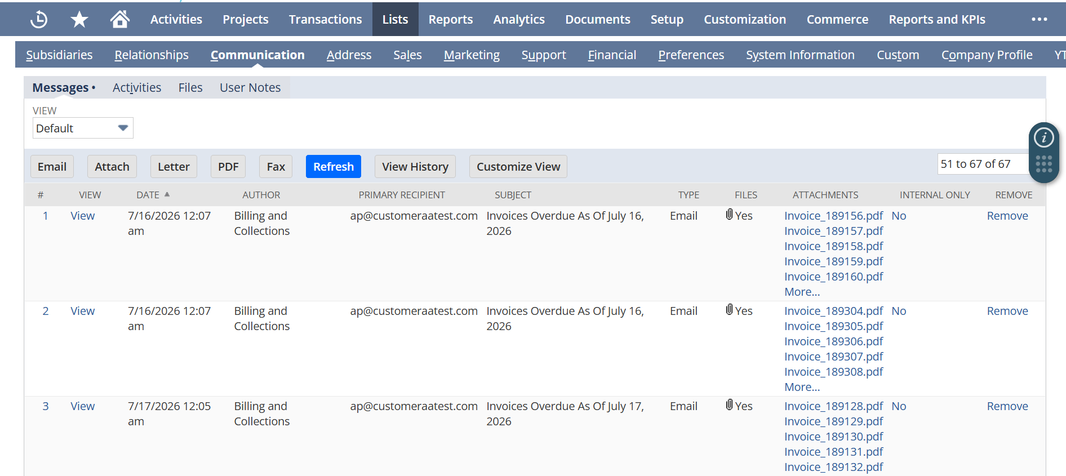1066x476 pixels.
Task: Click the Fax button
Action: [x=276, y=166]
